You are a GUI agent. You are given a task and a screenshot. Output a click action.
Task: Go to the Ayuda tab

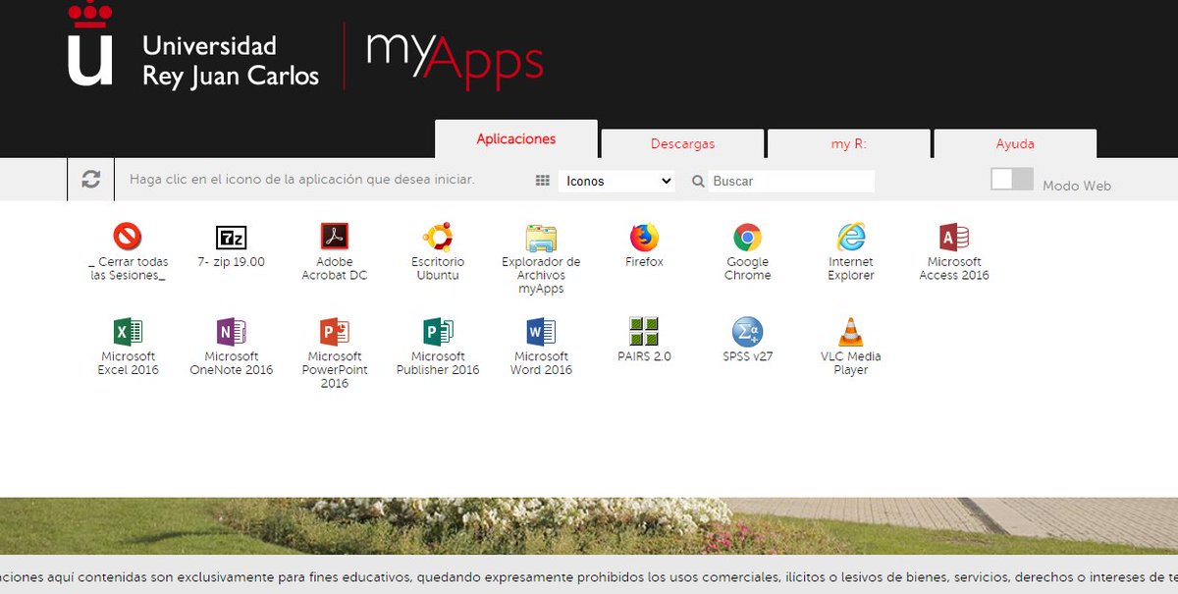[x=1015, y=143]
